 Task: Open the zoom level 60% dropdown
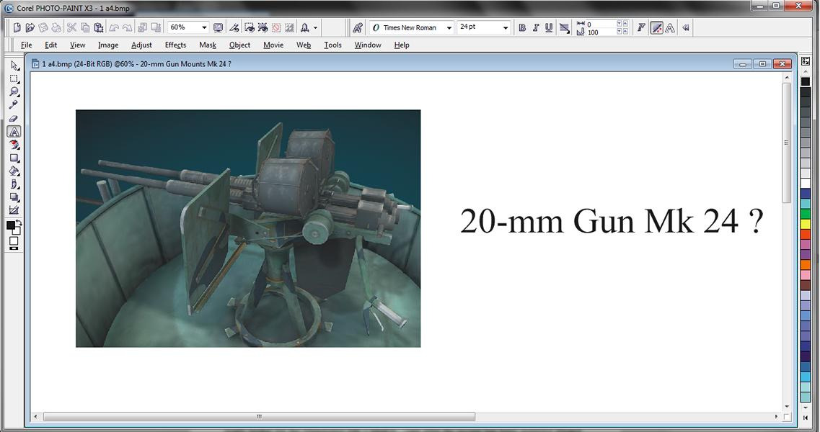204,27
